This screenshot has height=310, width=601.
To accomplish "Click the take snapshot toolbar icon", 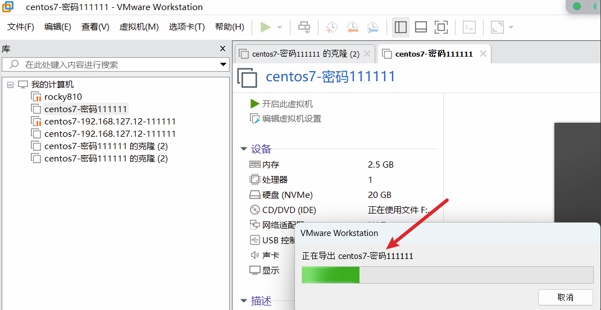I will tap(332, 27).
